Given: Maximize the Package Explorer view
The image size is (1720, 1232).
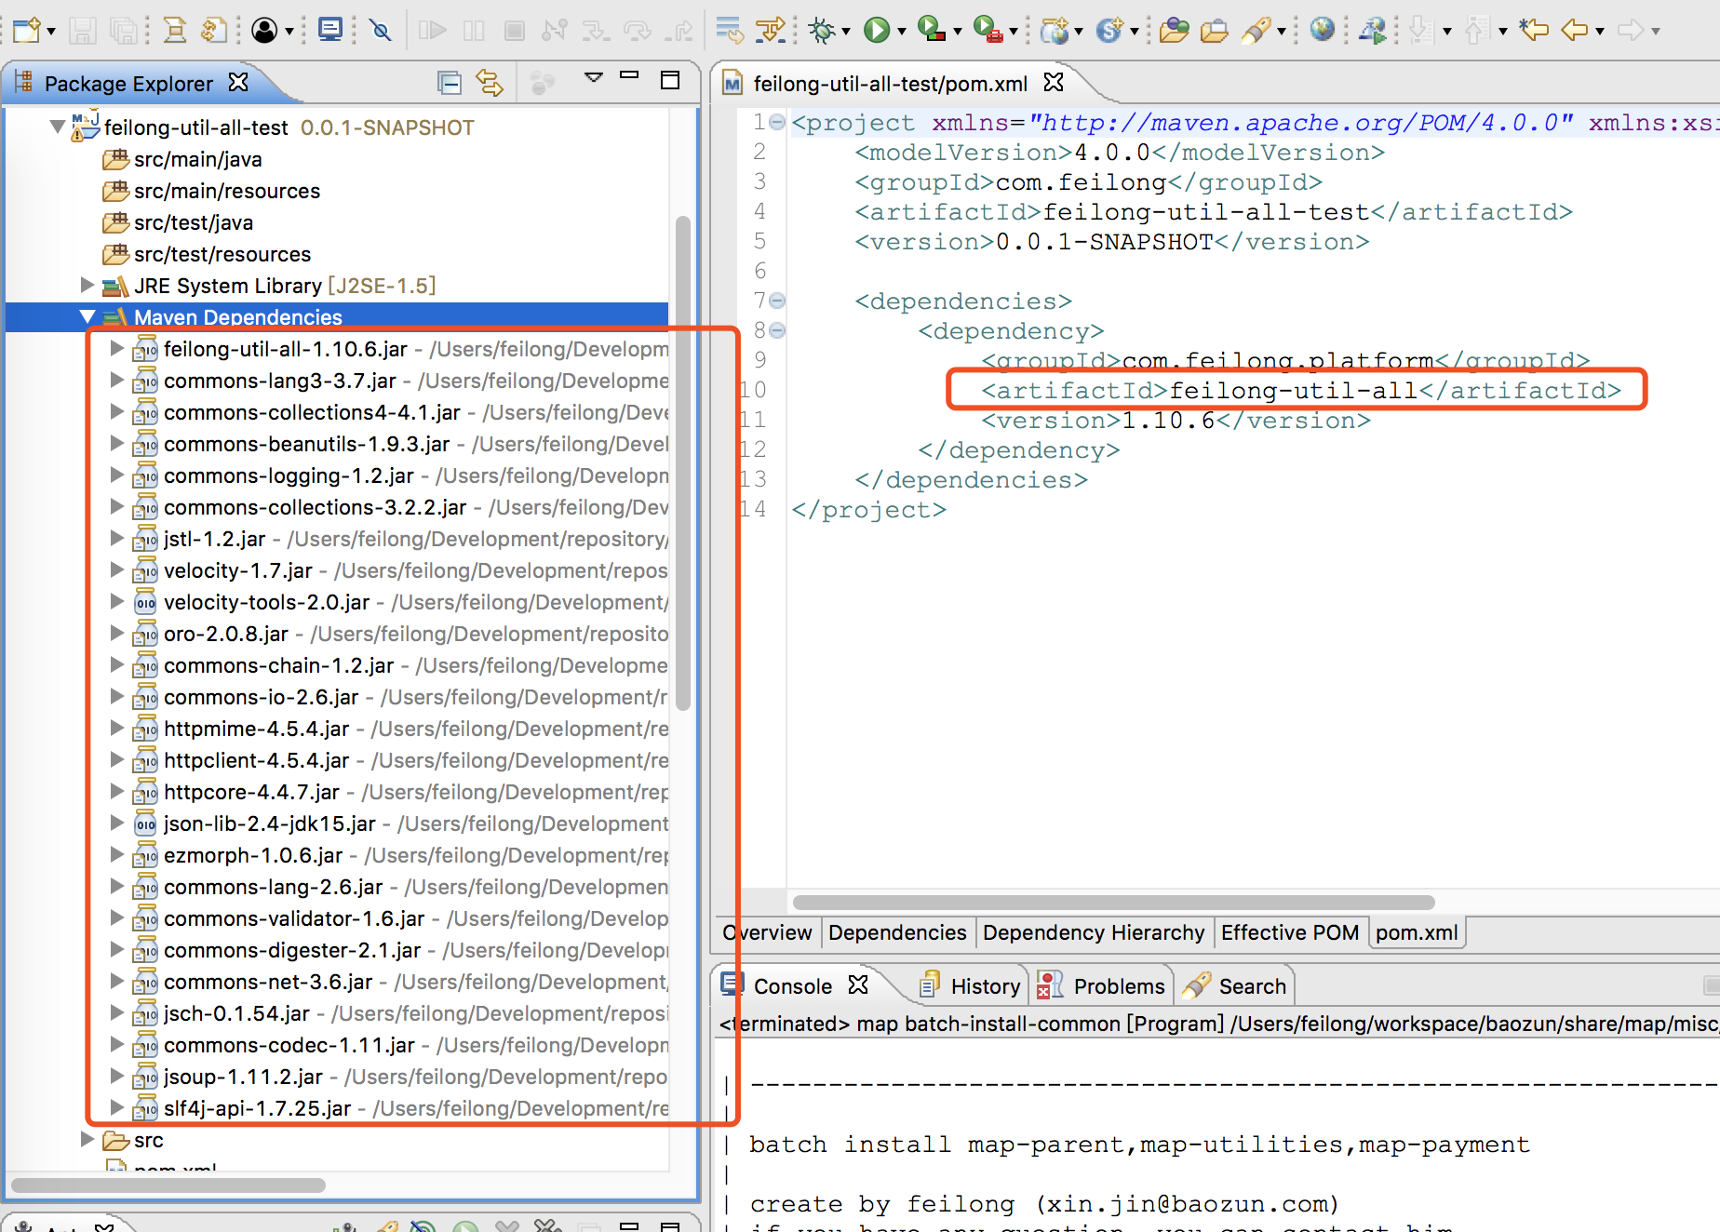Looking at the screenshot, I should [670, 80].
